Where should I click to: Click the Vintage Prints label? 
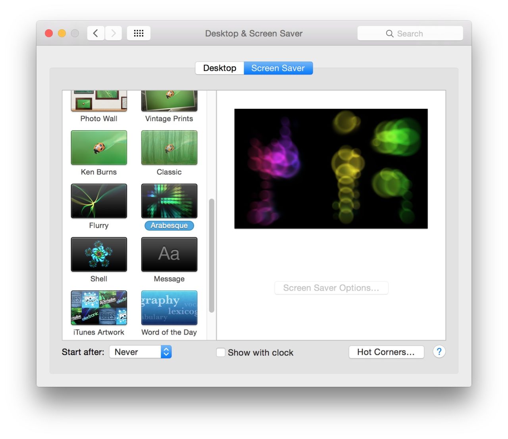(x=169, y=118)
